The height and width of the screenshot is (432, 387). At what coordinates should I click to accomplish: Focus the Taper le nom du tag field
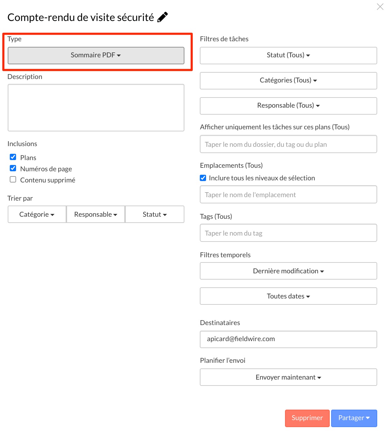pyautogui.click(x=288, y=233)
